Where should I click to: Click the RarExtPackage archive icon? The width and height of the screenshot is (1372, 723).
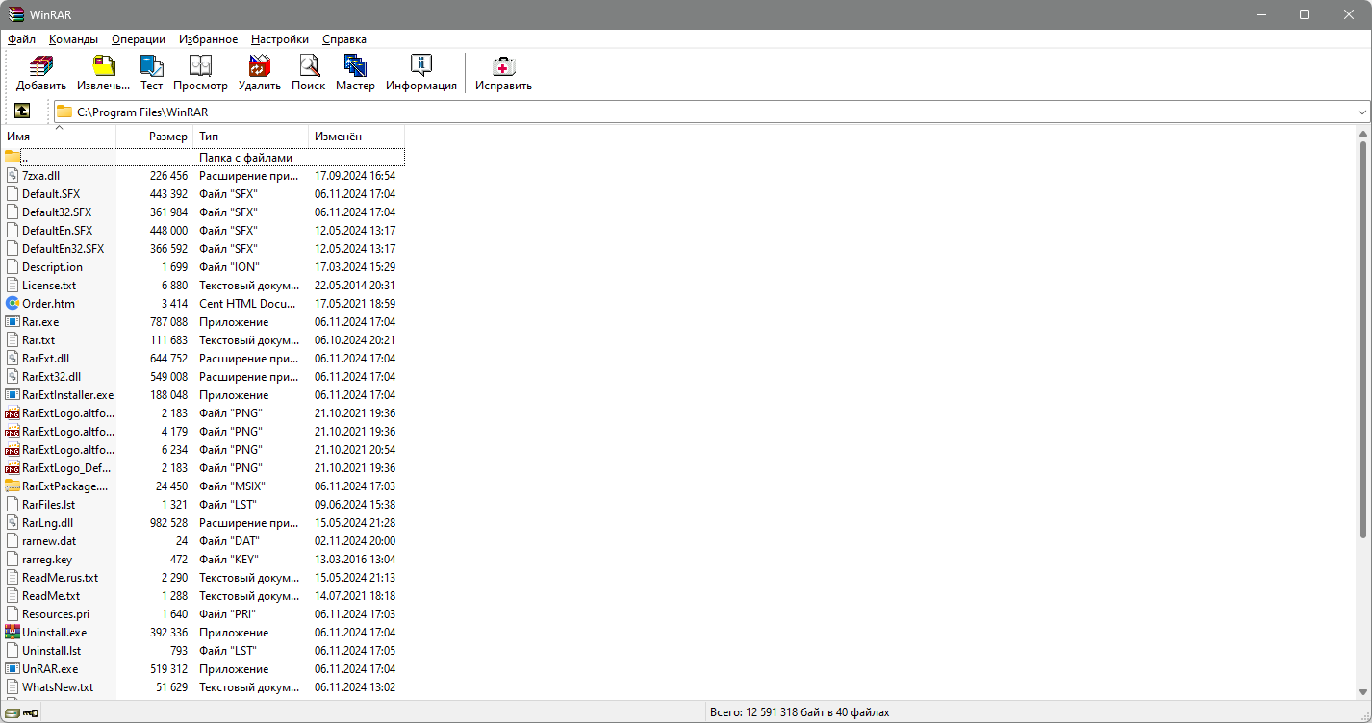pos(13,486)
